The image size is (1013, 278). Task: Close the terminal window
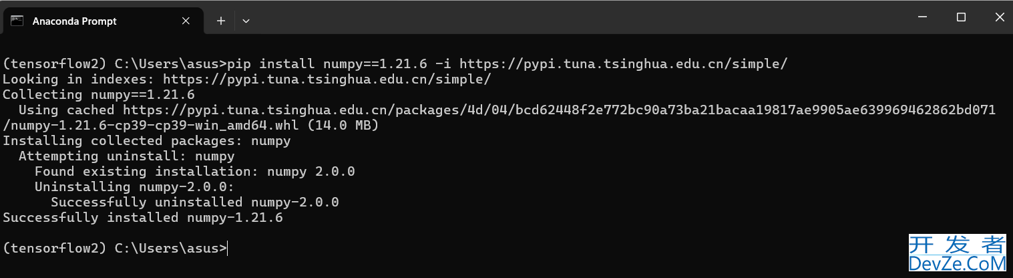pyautogui.click(x=998, y=17)
